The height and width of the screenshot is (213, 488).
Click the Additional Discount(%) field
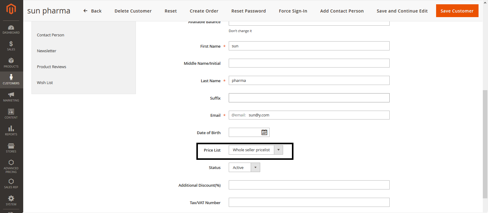tap(309, 185)
